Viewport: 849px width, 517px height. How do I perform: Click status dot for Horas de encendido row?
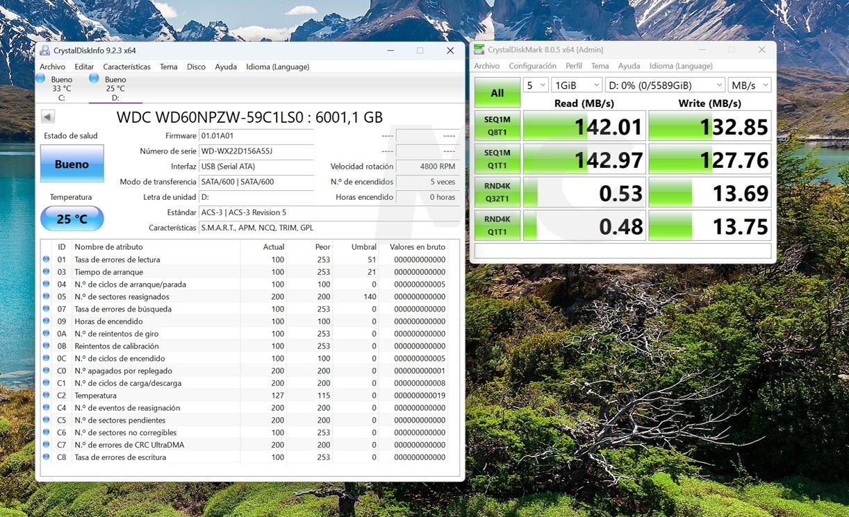click(x=47, y=321)
